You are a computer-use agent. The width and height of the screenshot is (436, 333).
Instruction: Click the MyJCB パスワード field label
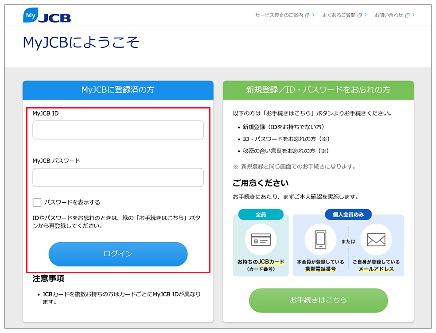click(56, 161)
